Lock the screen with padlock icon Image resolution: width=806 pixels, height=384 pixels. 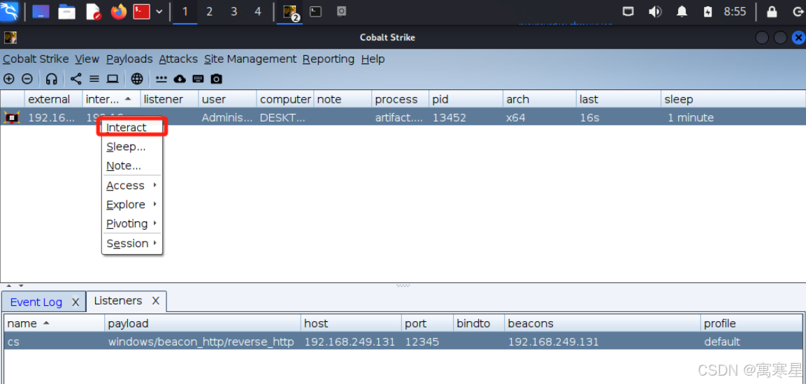tap(772, 11)
